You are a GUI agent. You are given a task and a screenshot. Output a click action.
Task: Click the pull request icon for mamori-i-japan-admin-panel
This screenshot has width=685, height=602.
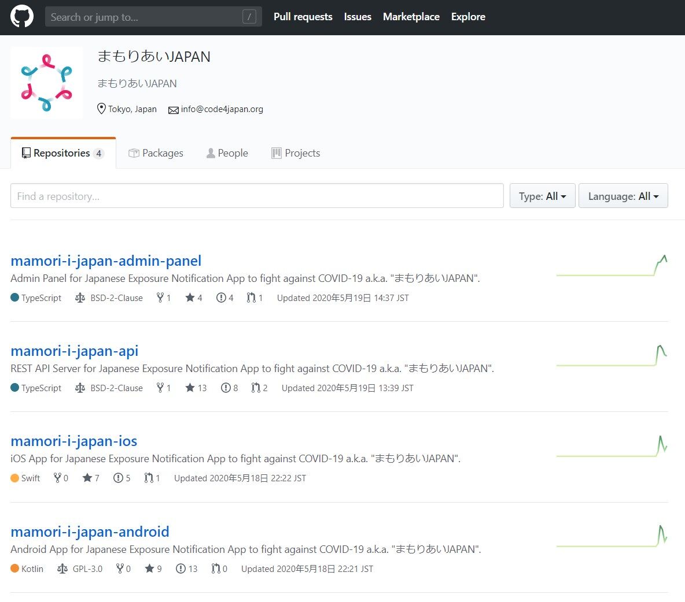(x=251, y=298)
